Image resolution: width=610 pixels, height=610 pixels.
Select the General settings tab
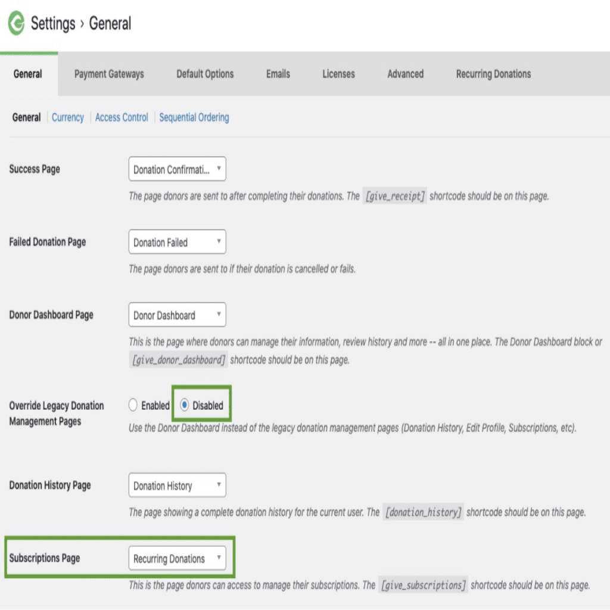pyautogui.click(x=27, y=74)
